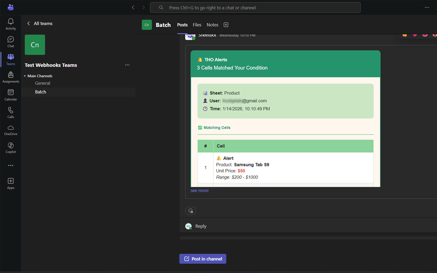Screen dimensions: 437x273
Task: Click the Batch channel title in header
Action: (163, 25)
